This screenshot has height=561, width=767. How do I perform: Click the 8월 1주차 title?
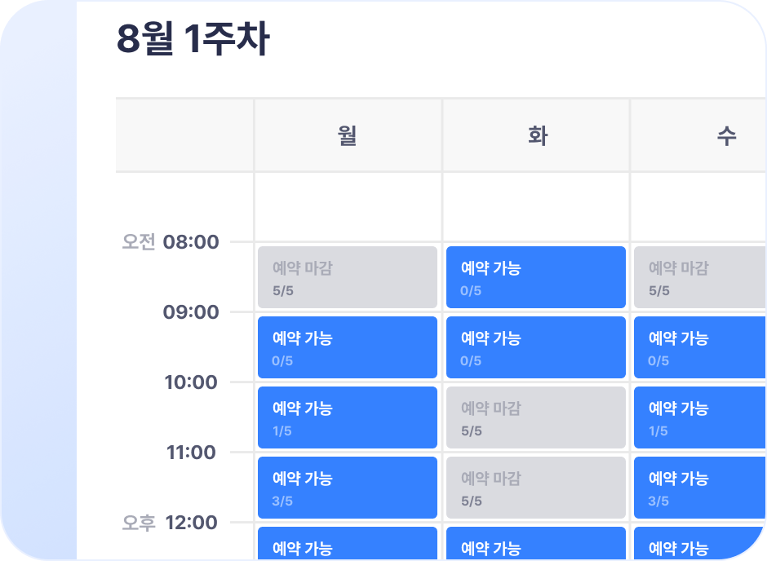(x=193, y=39)
